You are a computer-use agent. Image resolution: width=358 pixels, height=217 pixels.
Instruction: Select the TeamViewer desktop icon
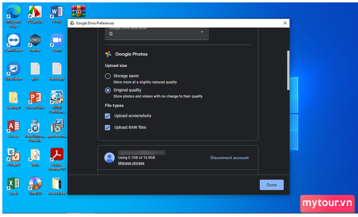13,42
